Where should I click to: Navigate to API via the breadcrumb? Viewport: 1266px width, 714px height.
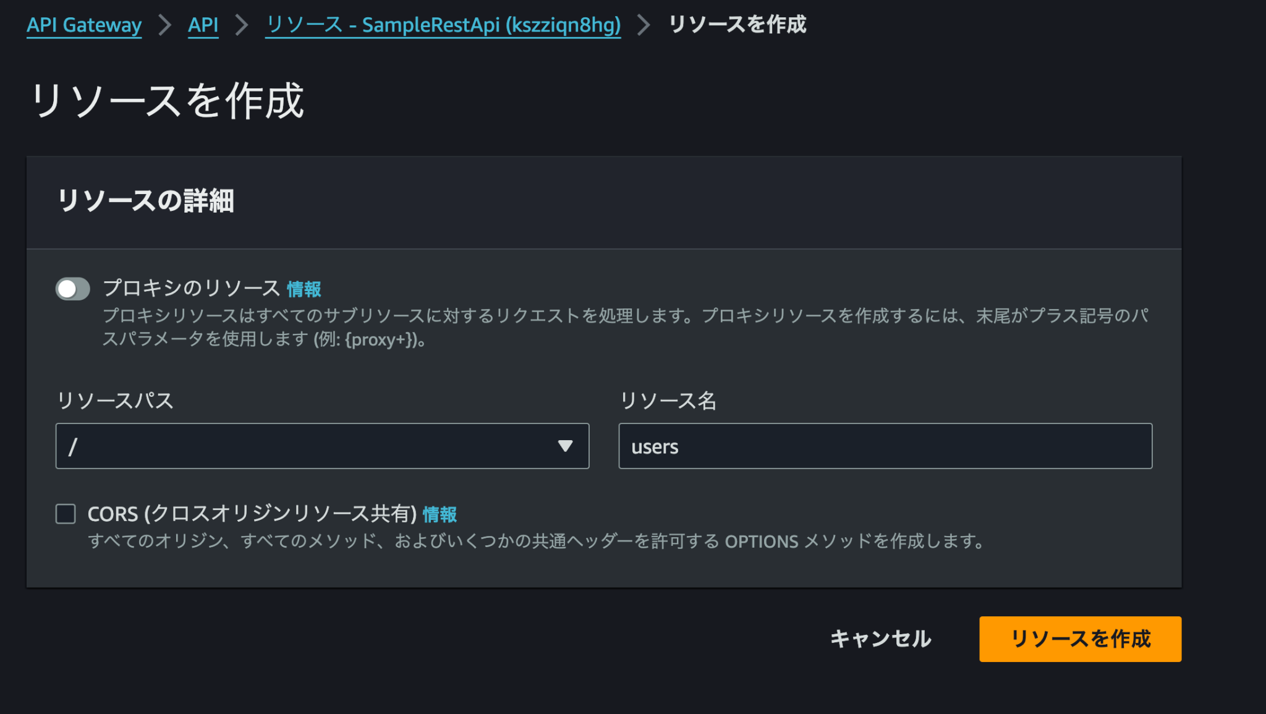click(x=203, y=25)
